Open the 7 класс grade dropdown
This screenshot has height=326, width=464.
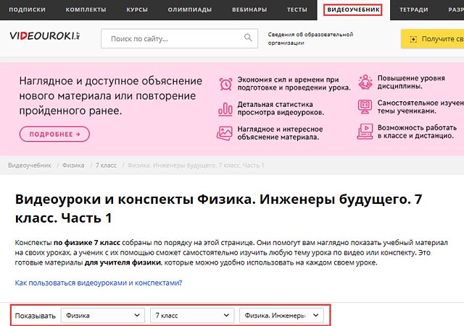192,315
